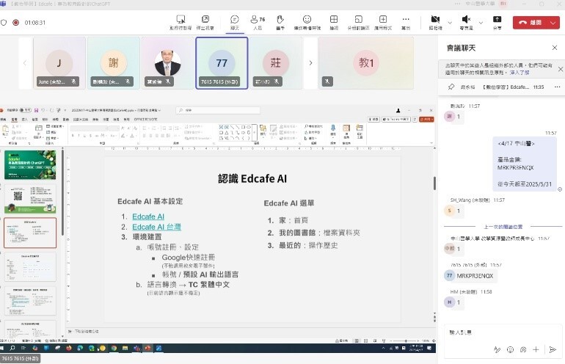Expand the camera options chevron

point(450,23)
